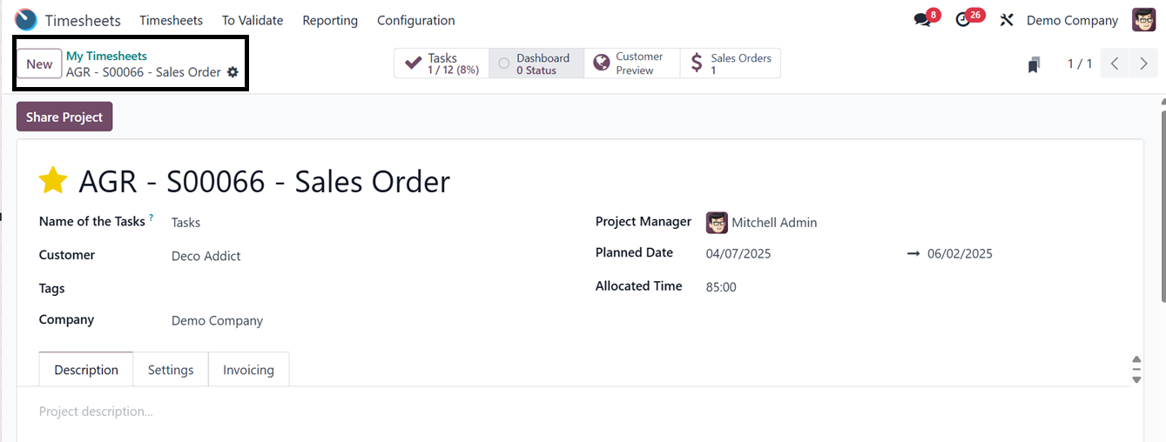This screenshot has width=1166, height=442.
Task: Follow the My Timesheets breadcrumb link
Action: 106,56
